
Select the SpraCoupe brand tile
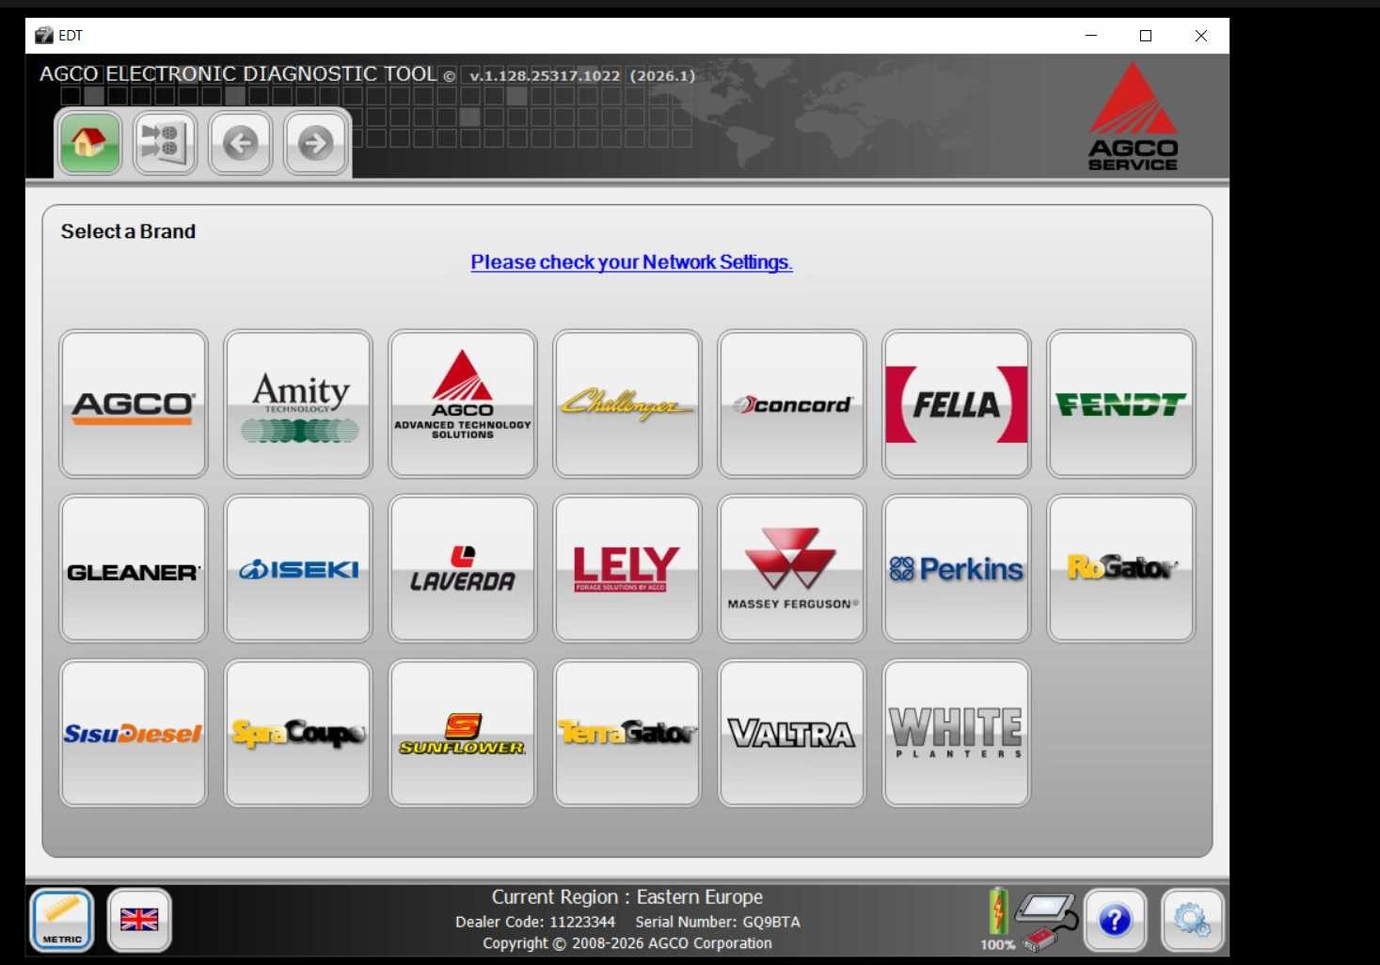298,734
